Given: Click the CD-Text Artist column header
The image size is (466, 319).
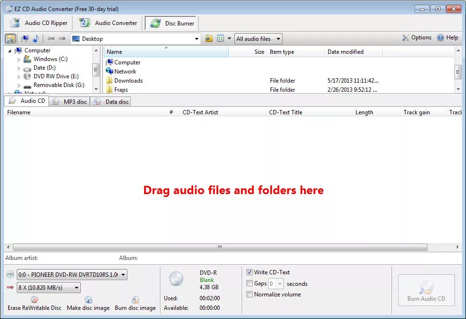Looking at the screenshot, I should coord(222,112).
